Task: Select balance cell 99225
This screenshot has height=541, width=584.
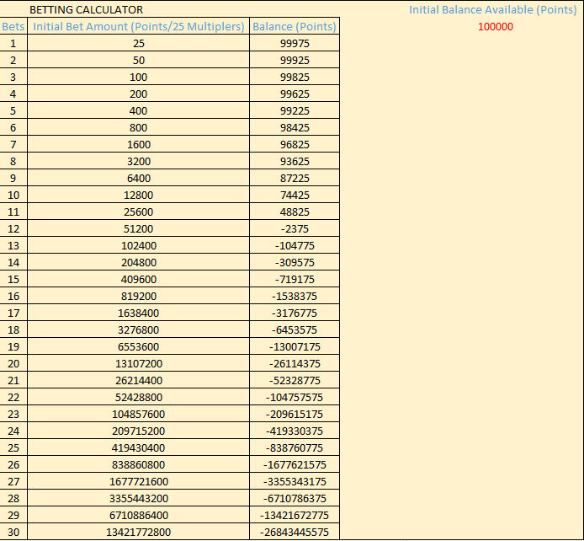Action: click(x=295, y=110)
